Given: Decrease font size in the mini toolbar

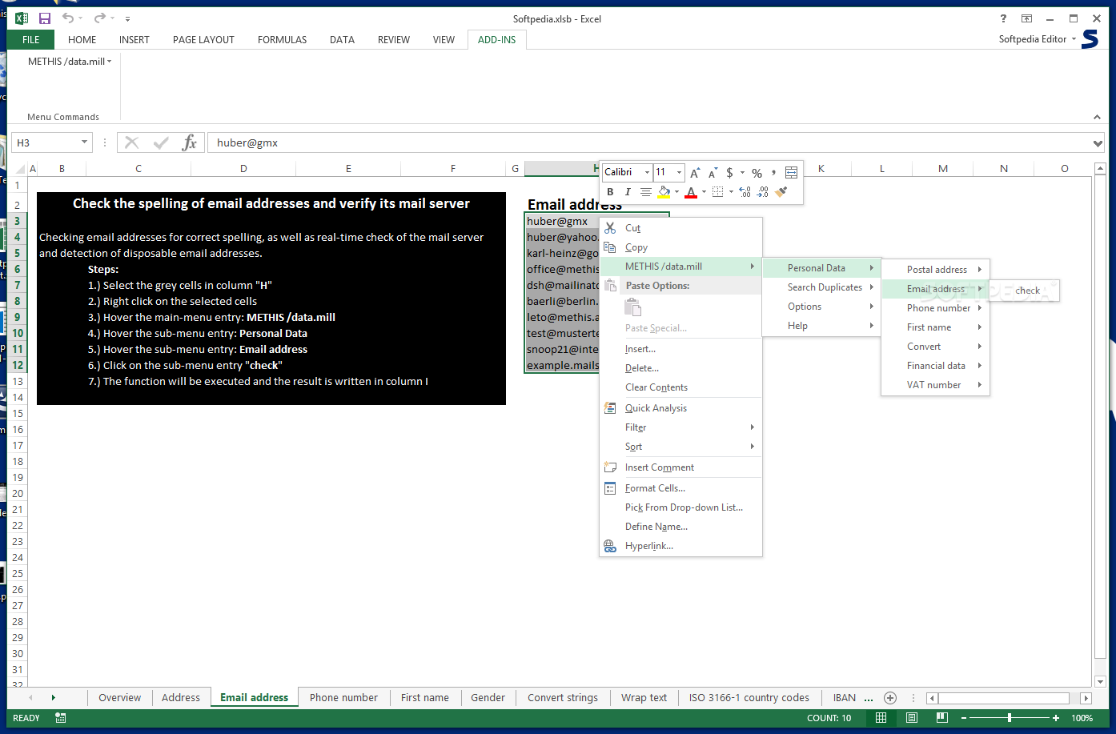Looking at the screenshot, I should [x=712, y=172].
